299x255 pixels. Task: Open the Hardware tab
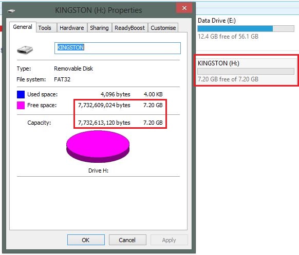[72, 28]
